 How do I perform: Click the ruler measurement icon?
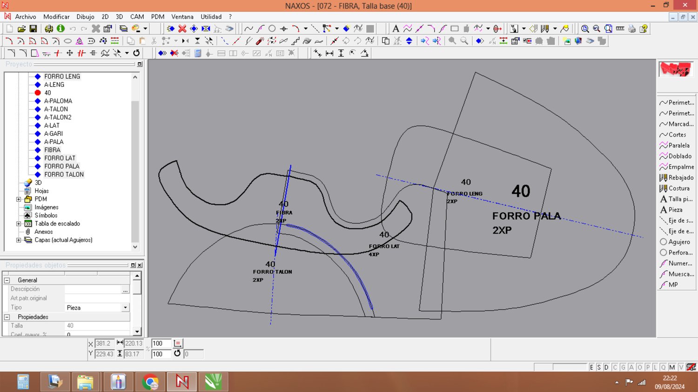pyautogui.click(x=620, y=29)
